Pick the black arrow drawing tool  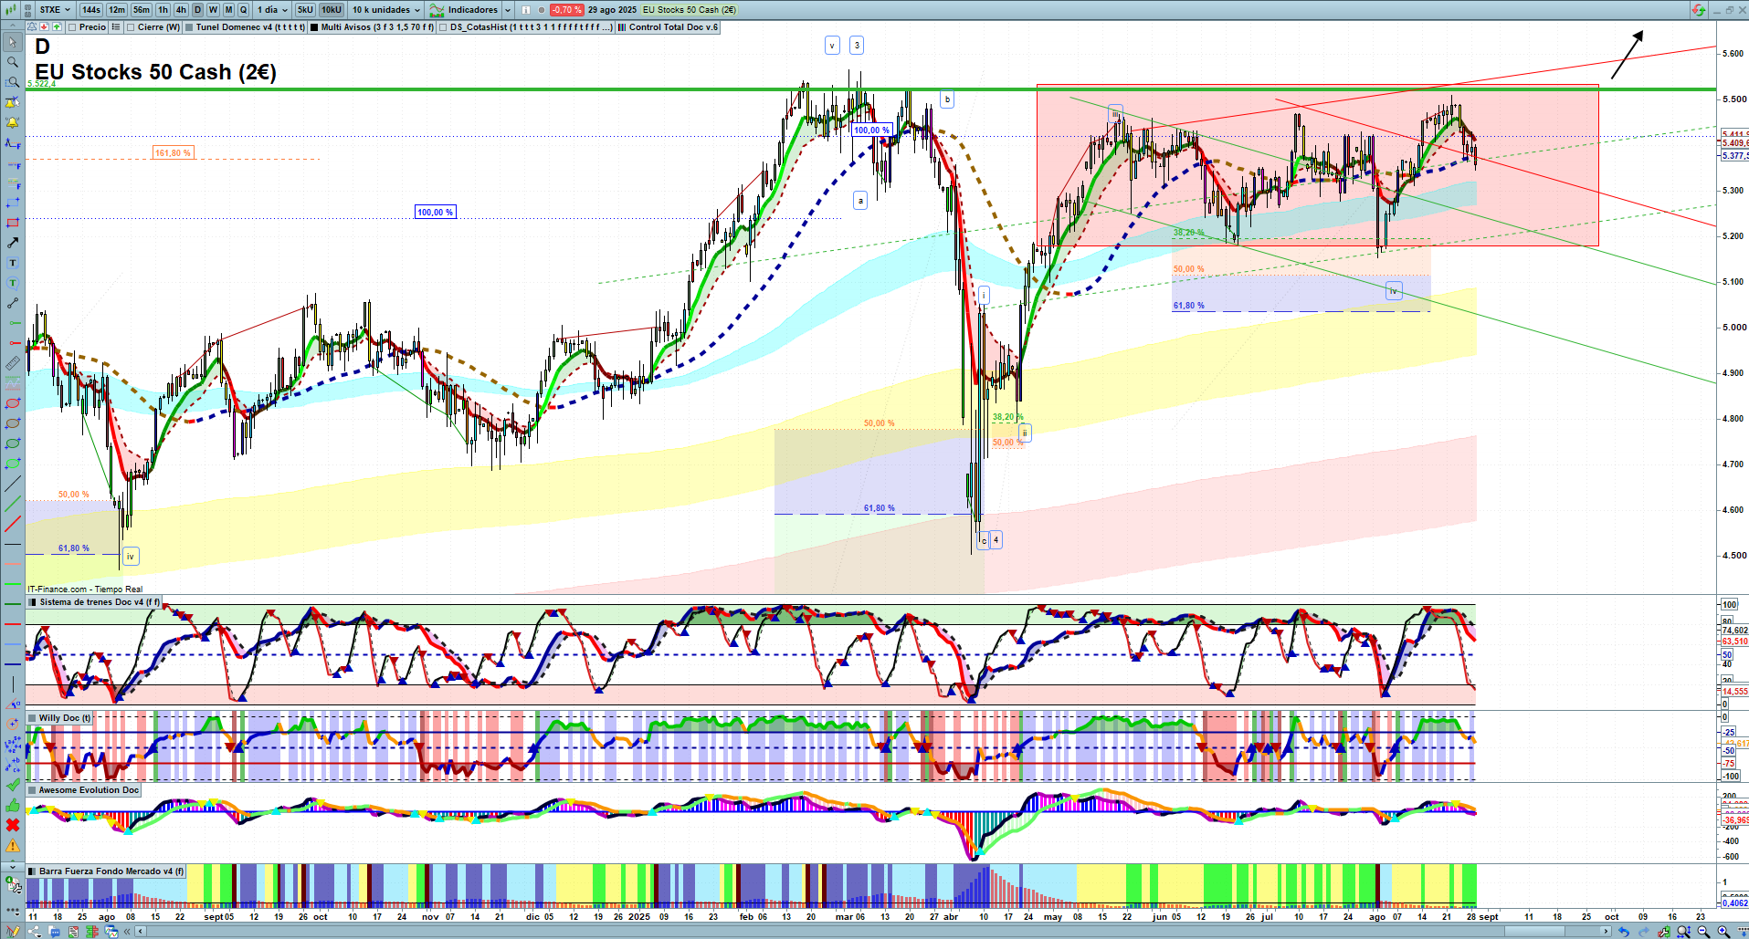[13, 243]
